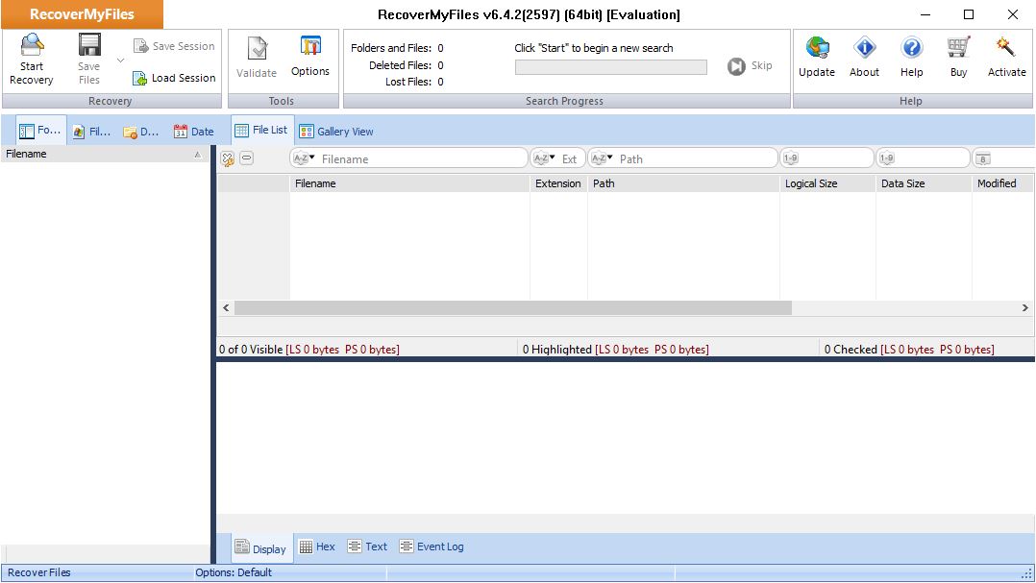1036x583 pixels.
Task: Open the About dialog
Action: point(864,58)
